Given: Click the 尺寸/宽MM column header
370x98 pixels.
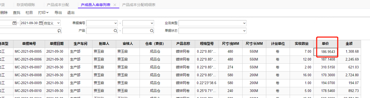Looking at the screenshot, I should (x=230, y=44).
